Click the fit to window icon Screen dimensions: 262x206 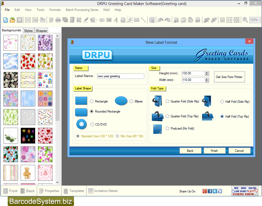click(237, 20)
